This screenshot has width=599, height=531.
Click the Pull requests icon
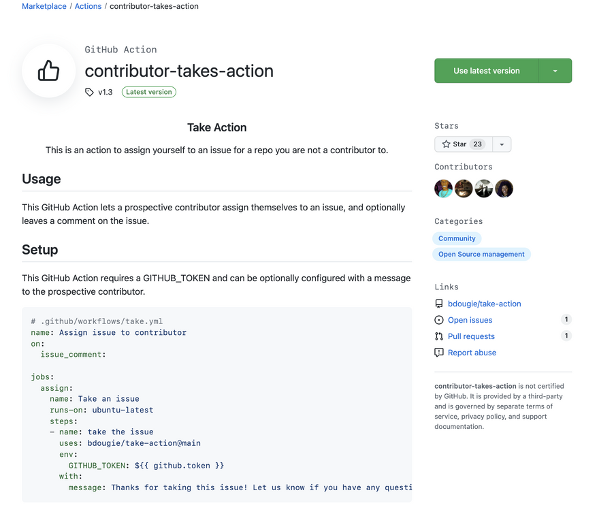[439, 336]
